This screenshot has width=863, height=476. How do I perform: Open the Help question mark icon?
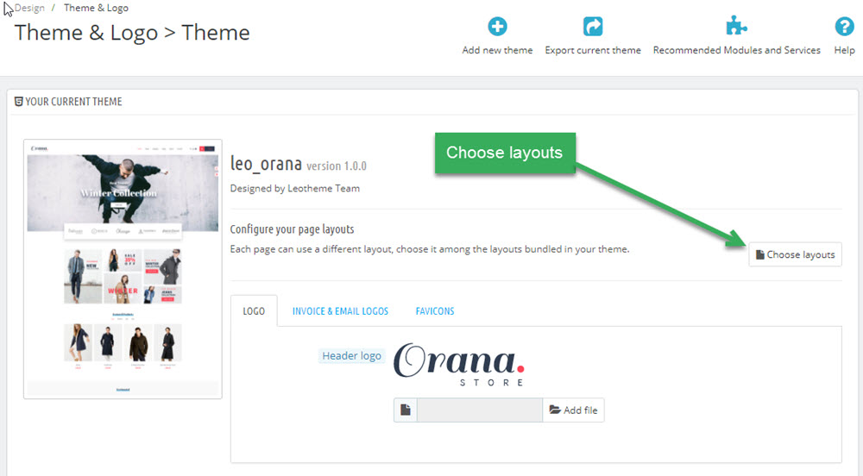(844, 27)
